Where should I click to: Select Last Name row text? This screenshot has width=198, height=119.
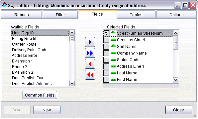(x=127, y=73)
